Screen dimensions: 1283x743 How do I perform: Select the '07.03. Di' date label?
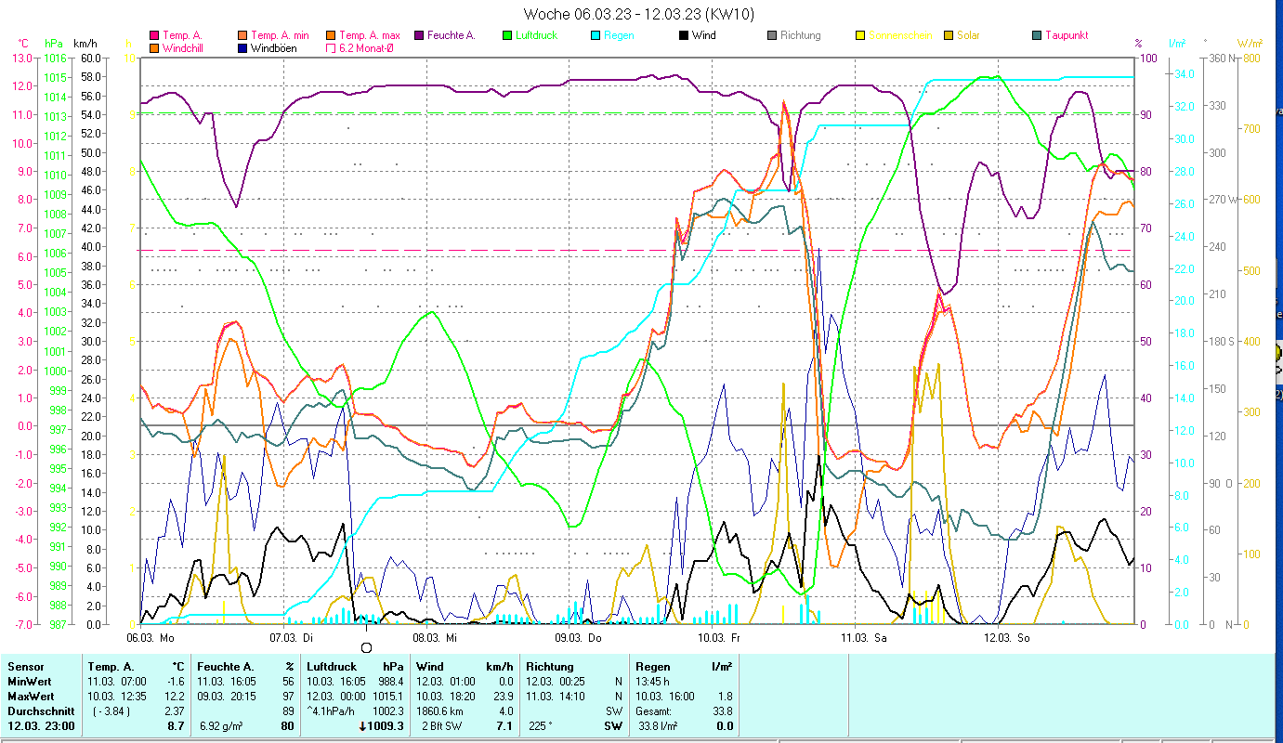click(x=293, y=638)
